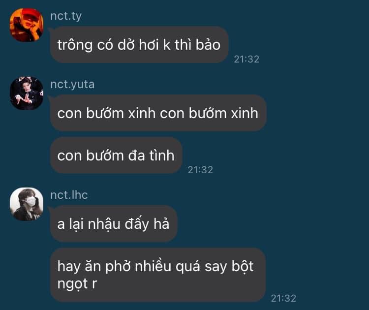
Task: Click the 21:32 timestamp beside 'con bướm đa tình'
Action: coord(200,170)
